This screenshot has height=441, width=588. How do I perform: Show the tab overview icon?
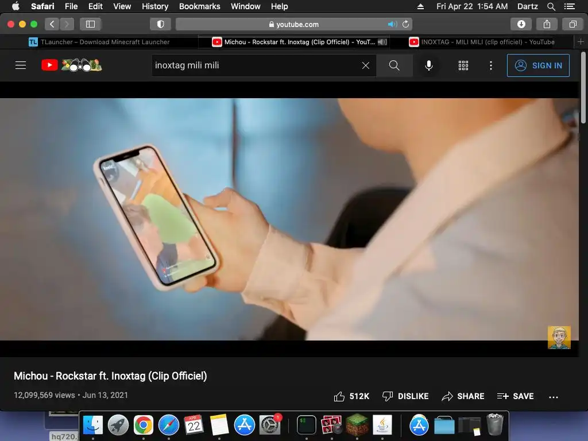(x=572, y=24)
